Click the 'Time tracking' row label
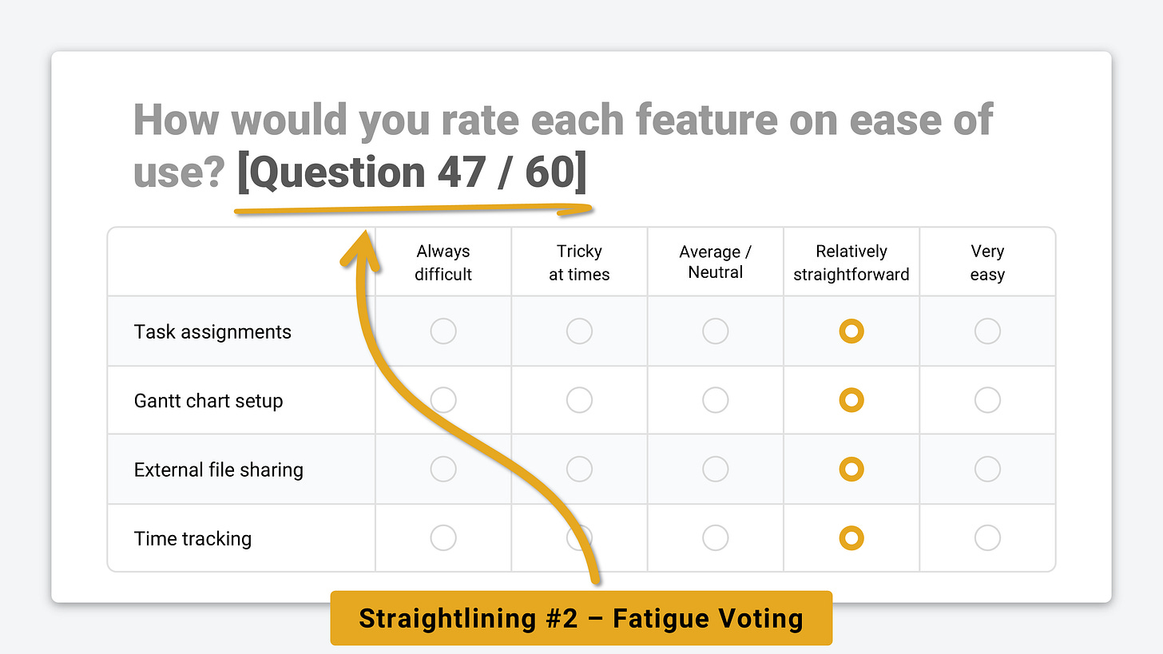 [193, 539]
